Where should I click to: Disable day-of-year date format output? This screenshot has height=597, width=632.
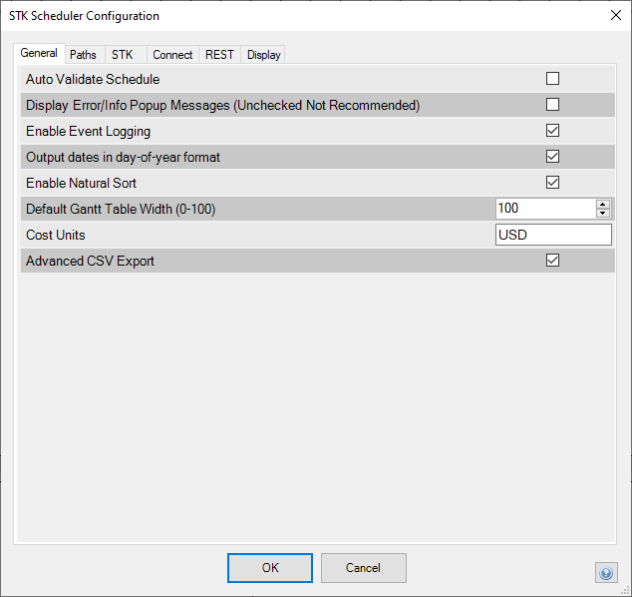[552, 157]
